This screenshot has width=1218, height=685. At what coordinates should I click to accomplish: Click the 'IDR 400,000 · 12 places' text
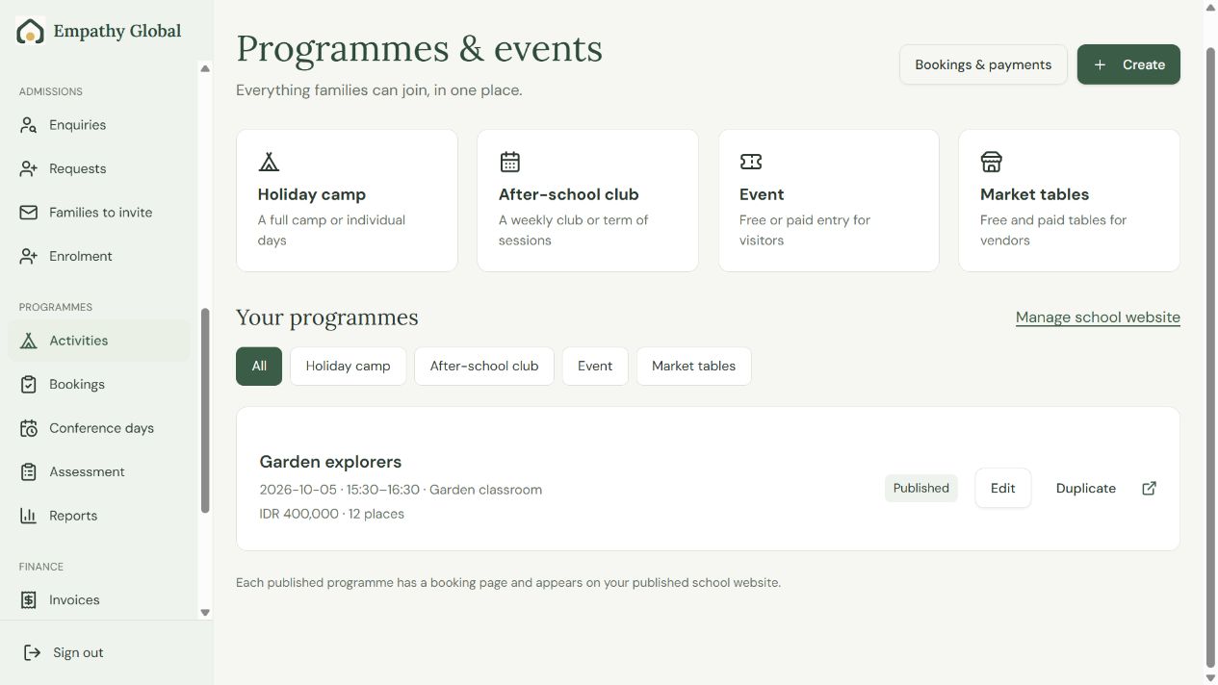[332, 514]
